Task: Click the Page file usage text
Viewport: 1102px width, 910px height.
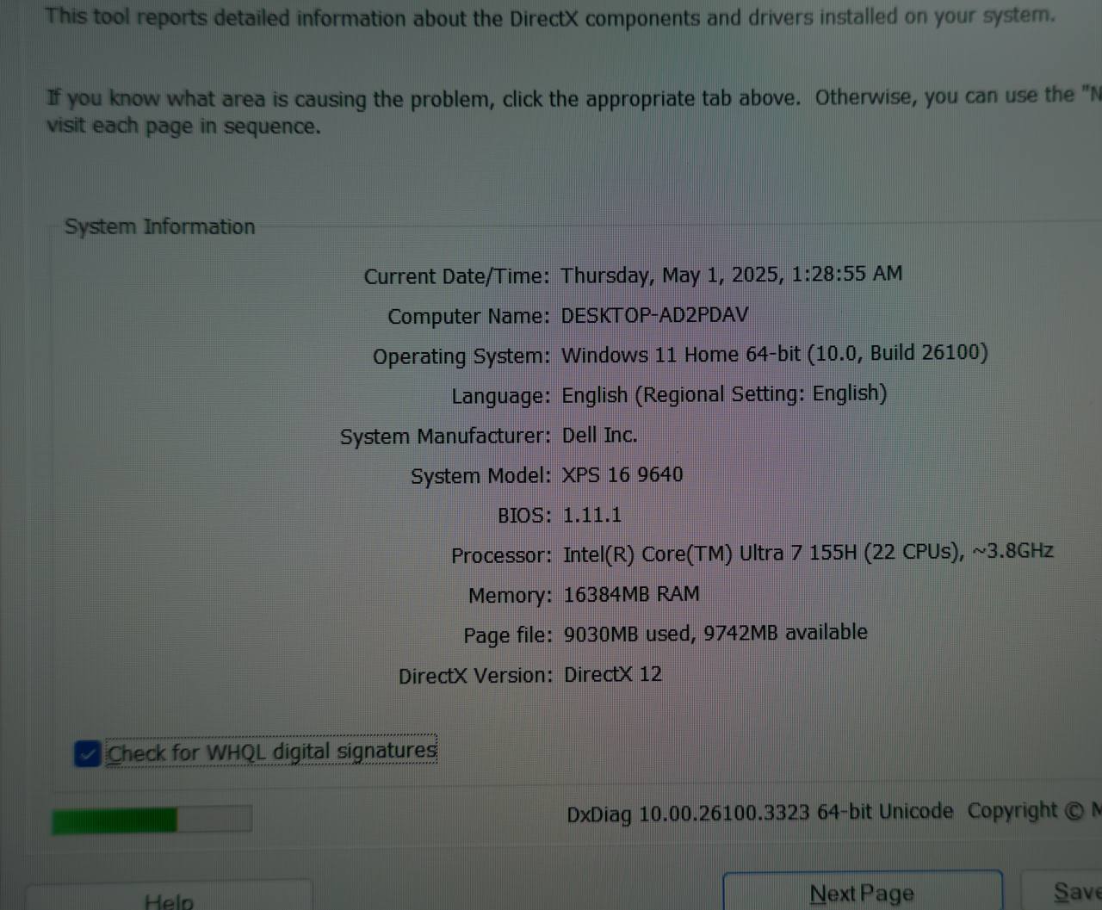Action: tap(714, 633)
